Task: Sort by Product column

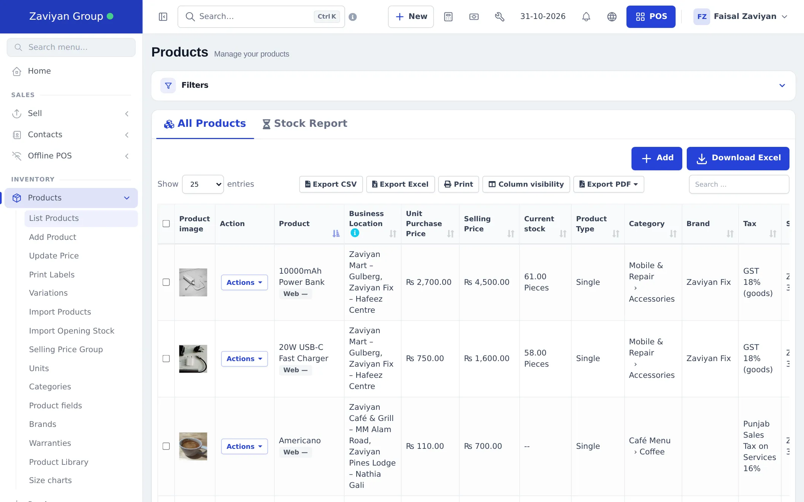Action: point(336,234)
